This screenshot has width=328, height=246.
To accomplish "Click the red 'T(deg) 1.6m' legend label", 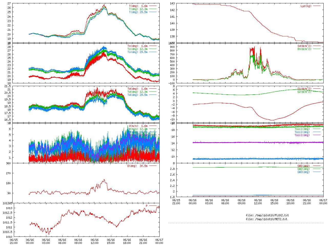I will pyautogui.click(x=138, y=6).
